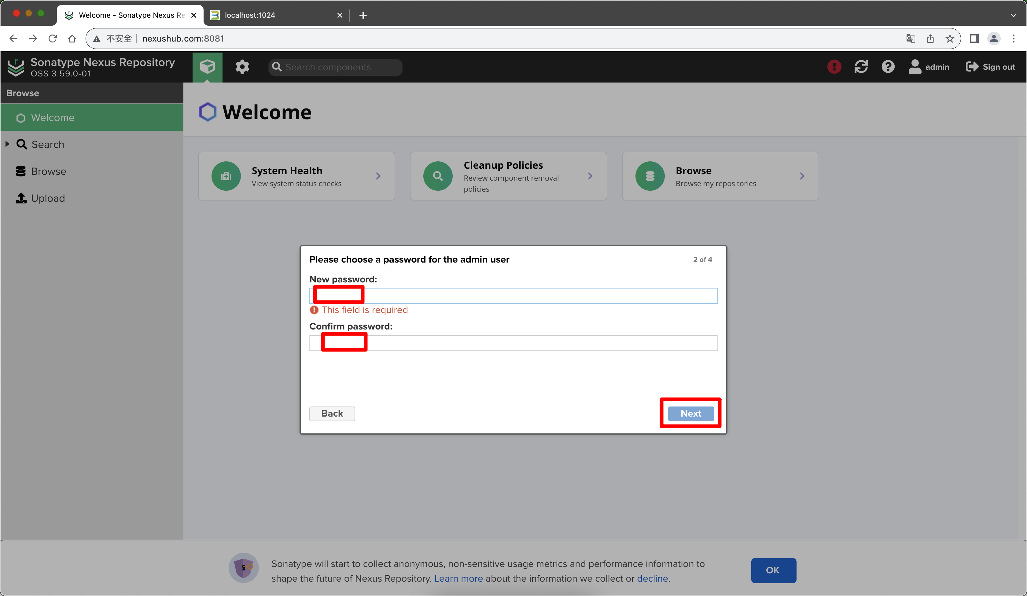Click the address bar URL

[183, 38]
